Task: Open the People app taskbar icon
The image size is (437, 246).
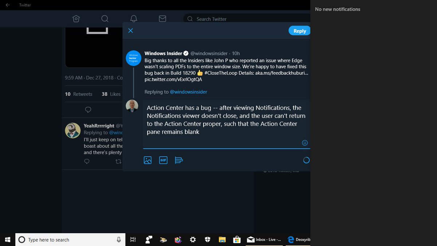Action: coord(149,239)
